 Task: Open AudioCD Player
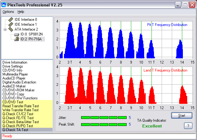point(14,78)
